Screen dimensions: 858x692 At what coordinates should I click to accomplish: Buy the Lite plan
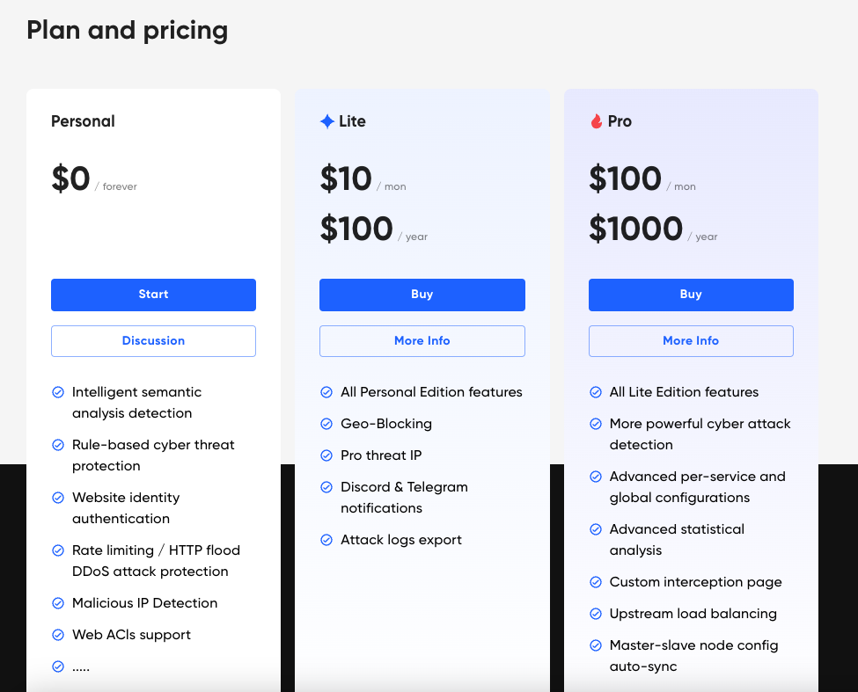point(422,295)
